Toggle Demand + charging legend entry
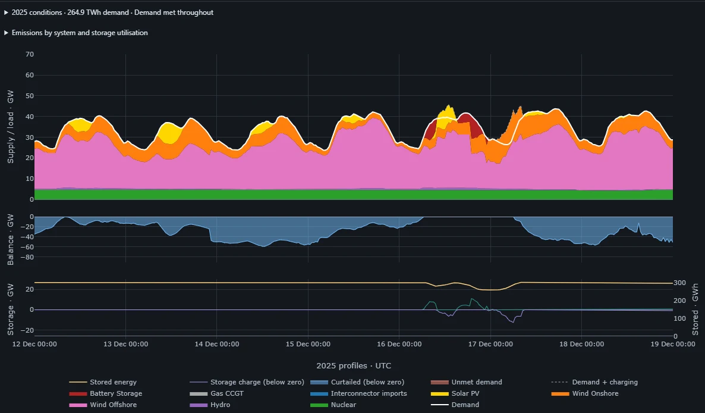Viewport: 705px width, 413px height. (594, 382)
